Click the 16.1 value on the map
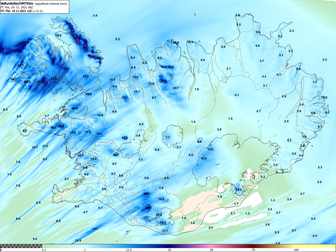The width and height of the screenshot is (336, 252). (x=99, y=134)
